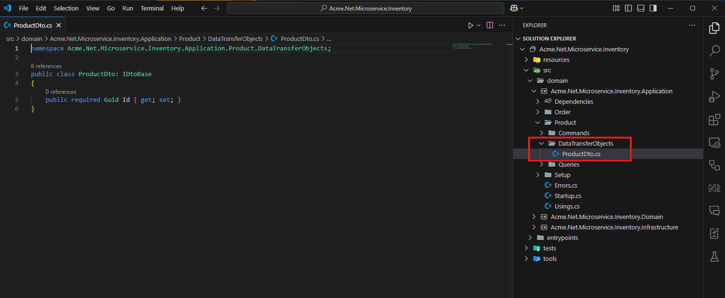
Task: Close the ProductDto.cs tab
Action: pyautogui.click(x=58, y=25)
